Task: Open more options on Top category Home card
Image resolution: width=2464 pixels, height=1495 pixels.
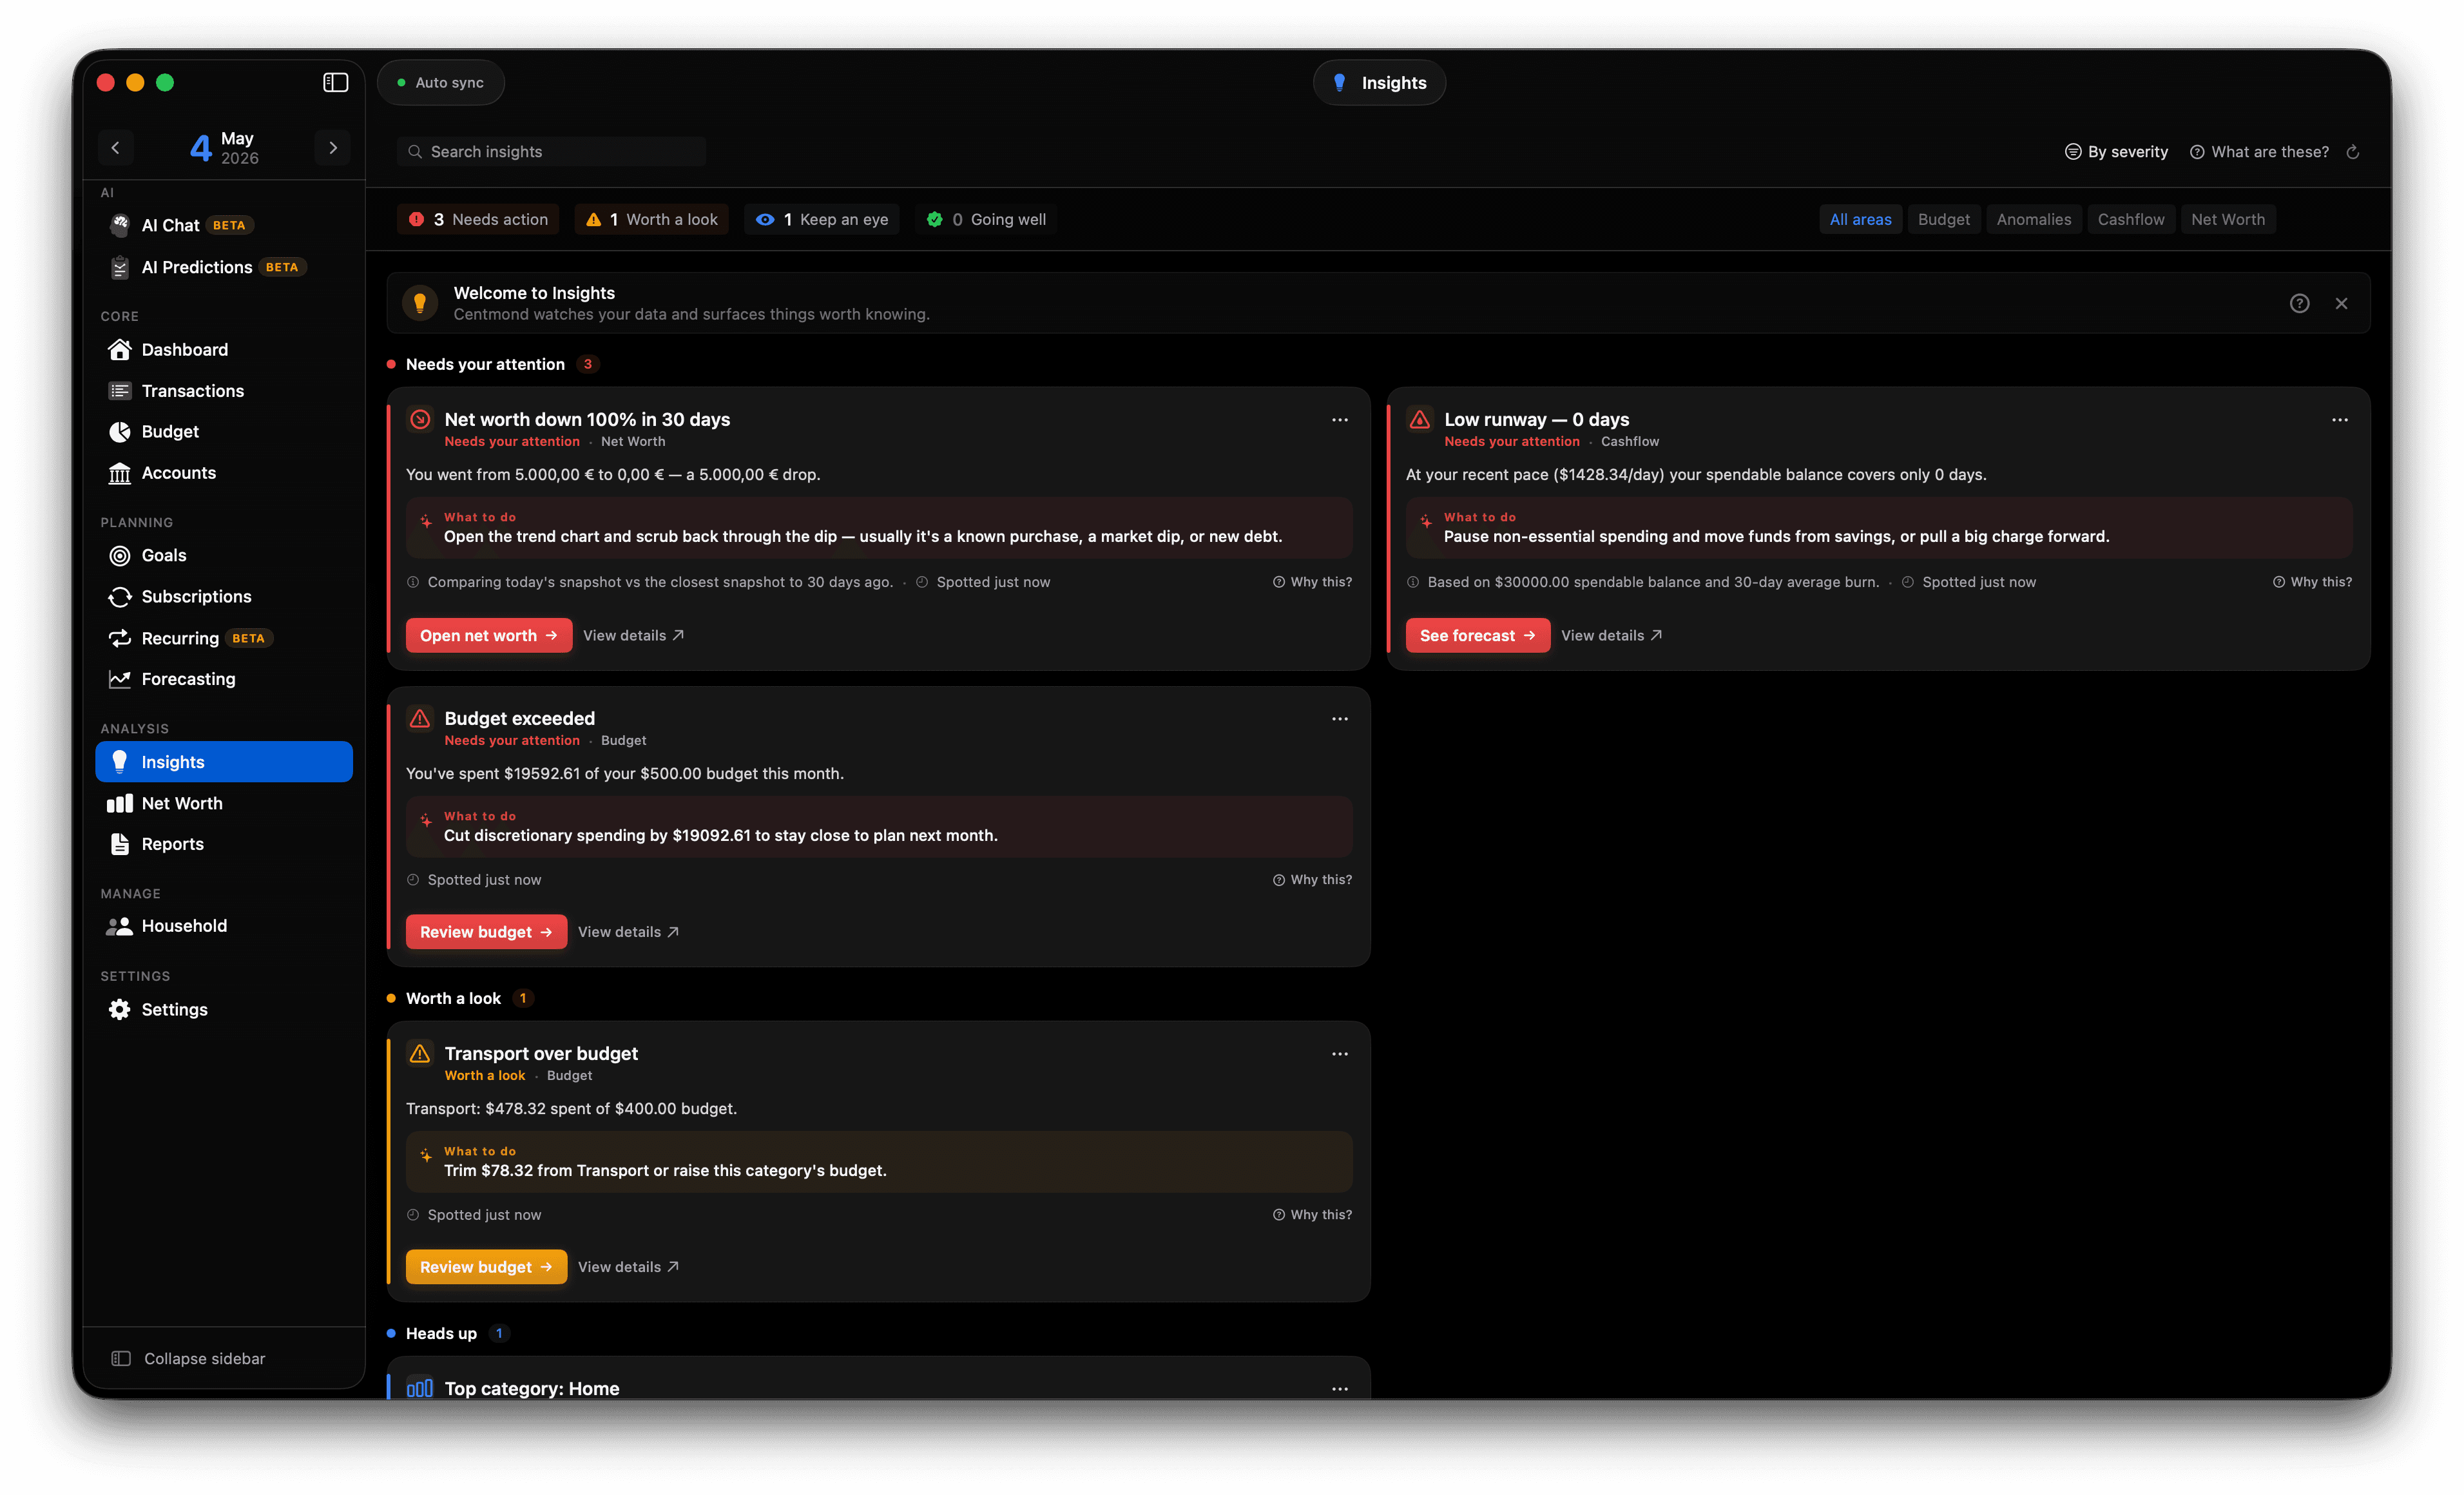Action: [1339, 1389]
